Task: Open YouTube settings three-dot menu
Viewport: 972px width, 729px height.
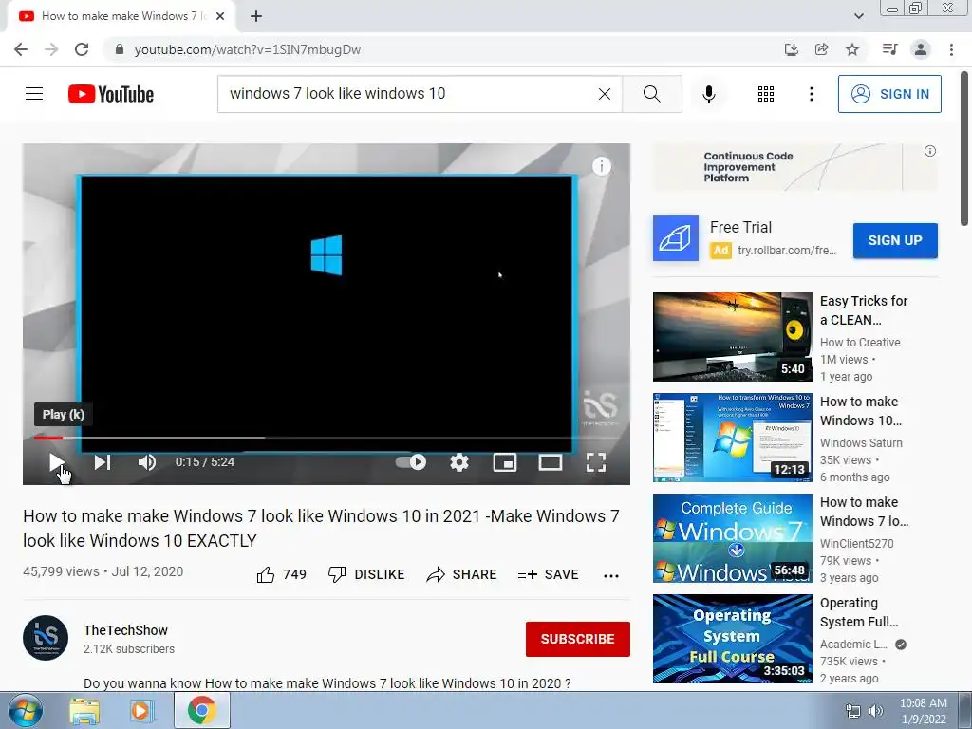Action: 811,94
